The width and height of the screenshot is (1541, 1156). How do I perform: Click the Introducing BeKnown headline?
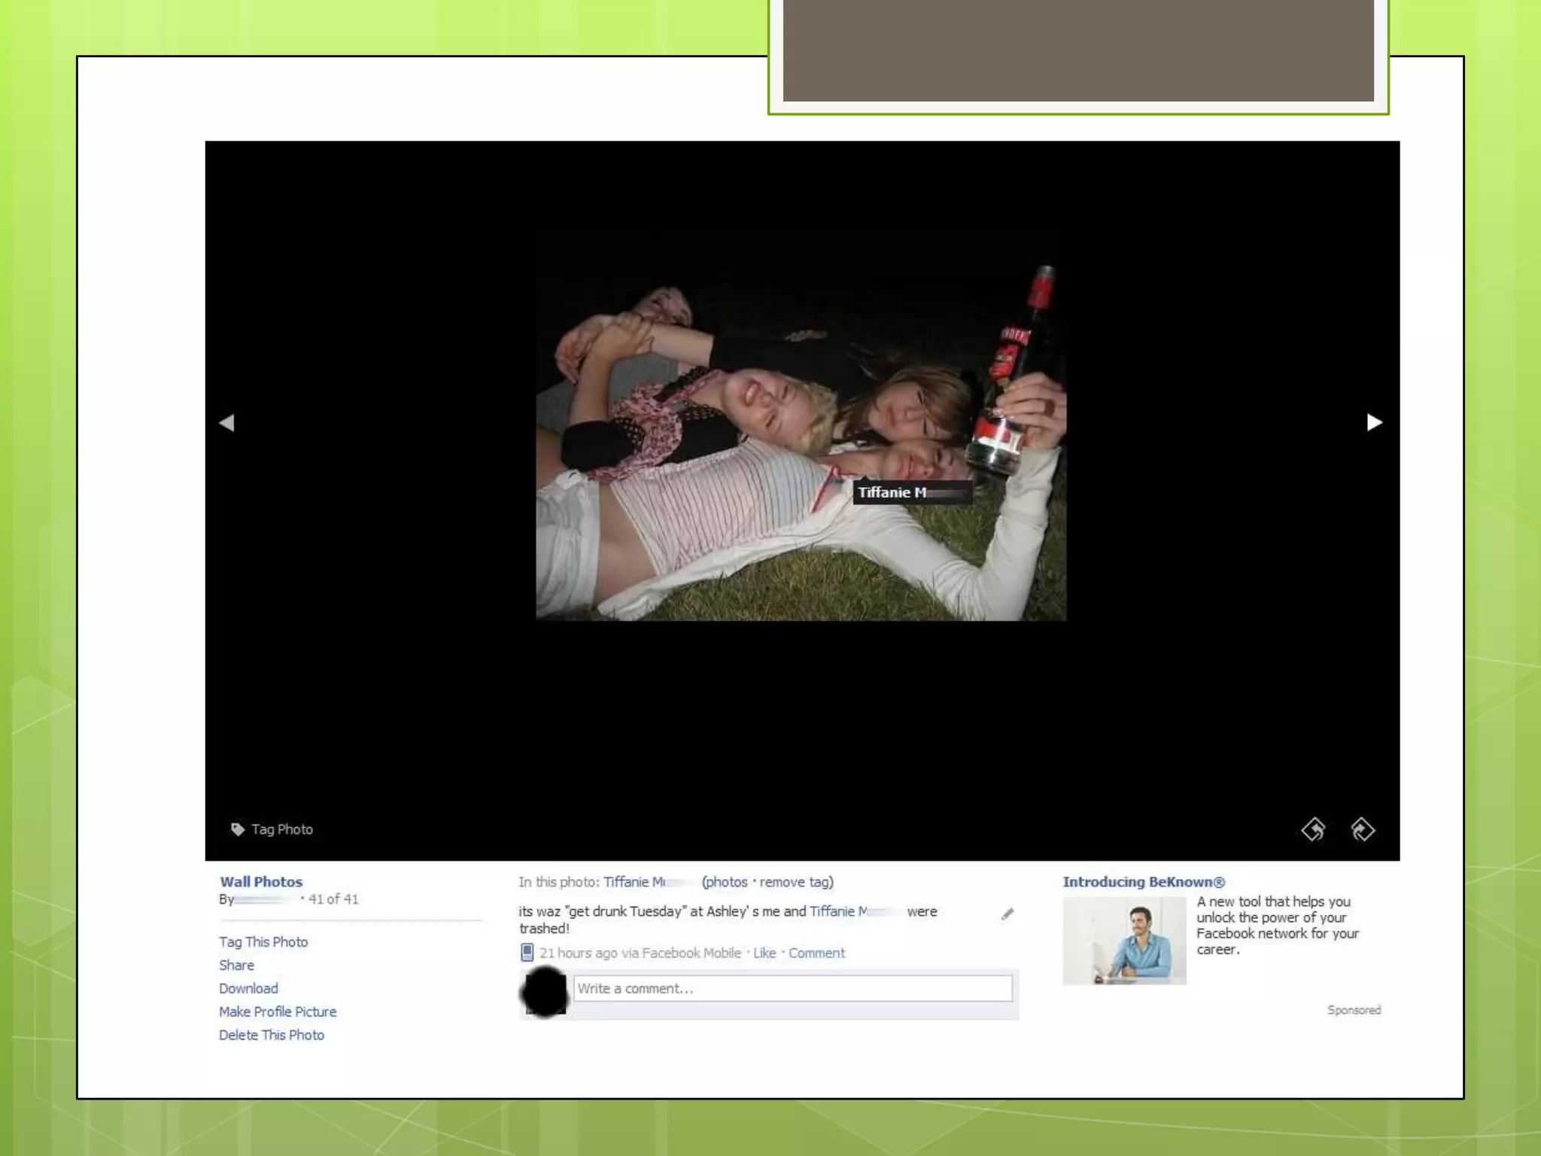tap(1143, 882)
